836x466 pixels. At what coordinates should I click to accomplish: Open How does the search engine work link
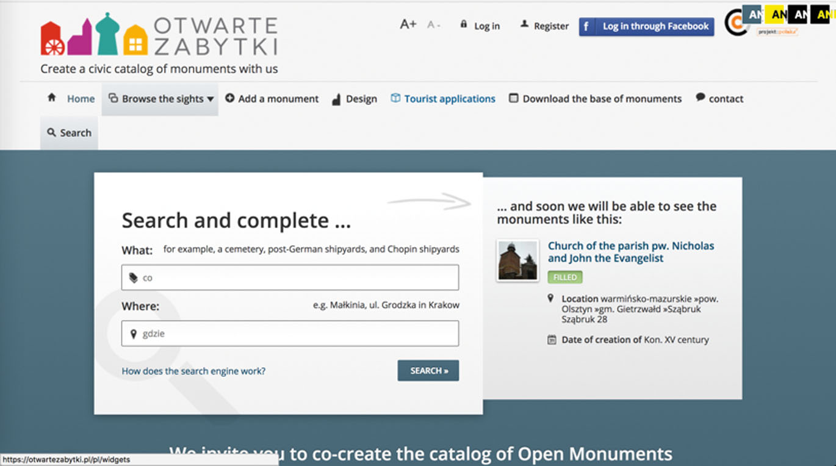coord(193,371)
